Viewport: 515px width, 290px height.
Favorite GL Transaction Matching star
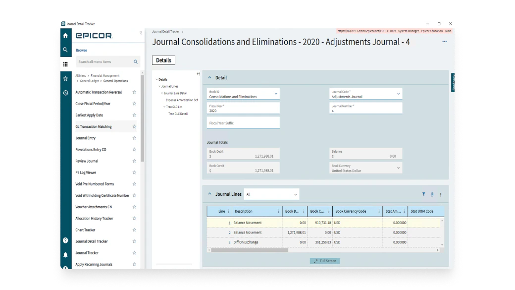134,126
